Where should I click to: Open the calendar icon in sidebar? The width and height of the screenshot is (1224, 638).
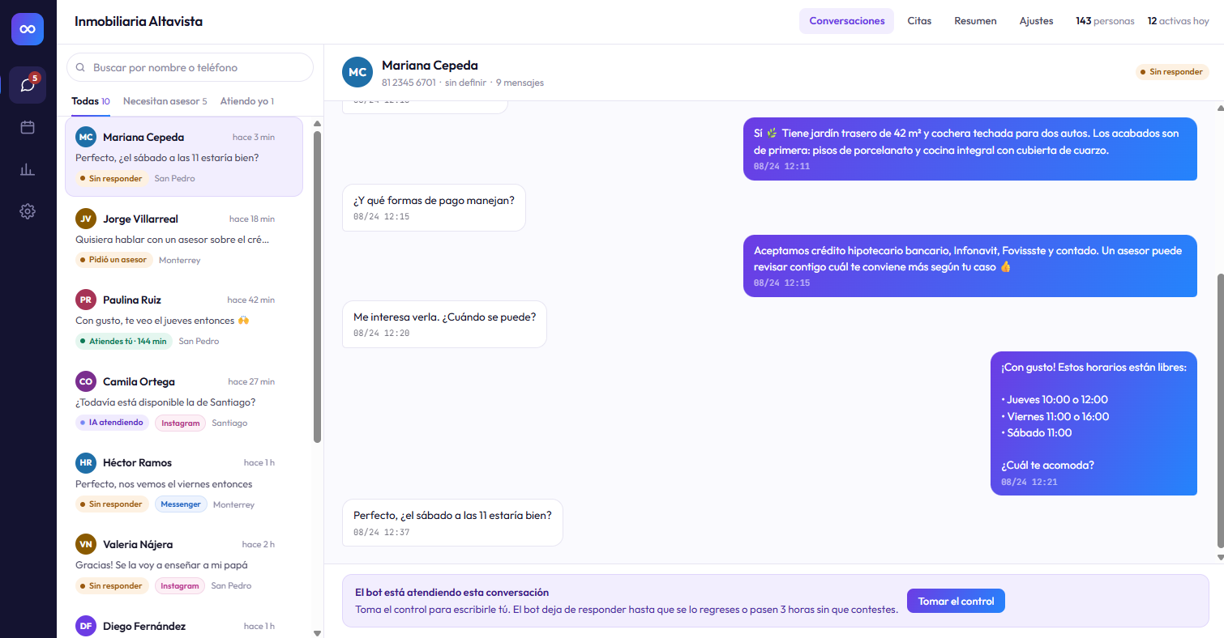tap(28, 127)
